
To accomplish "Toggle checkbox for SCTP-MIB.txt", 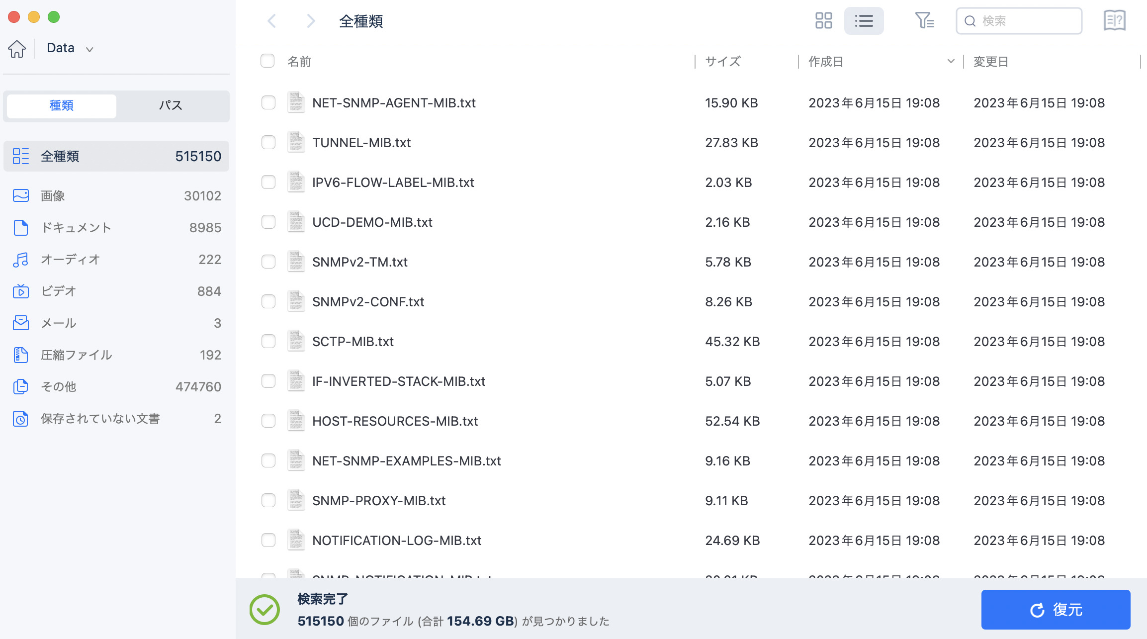I will [x=268, y=342].
